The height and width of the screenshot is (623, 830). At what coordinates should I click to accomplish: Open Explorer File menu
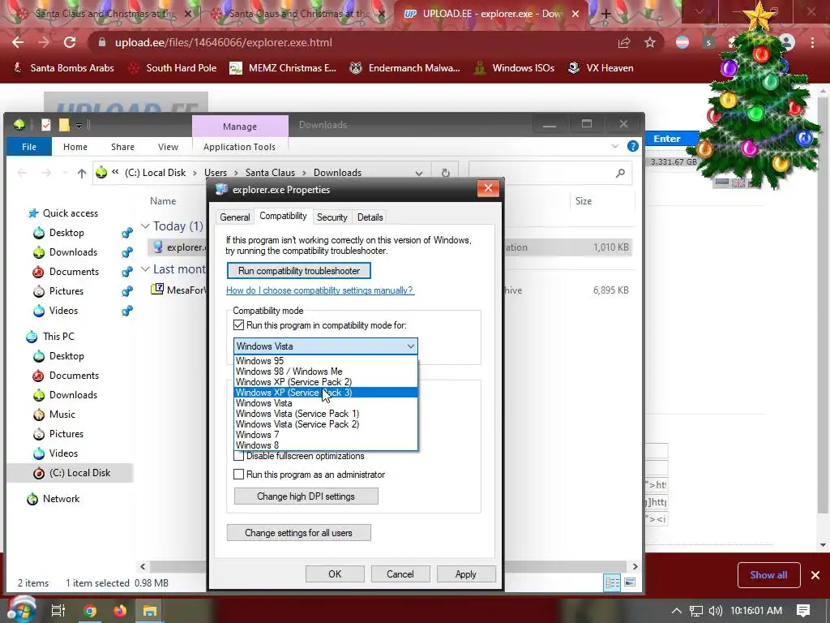29,147
